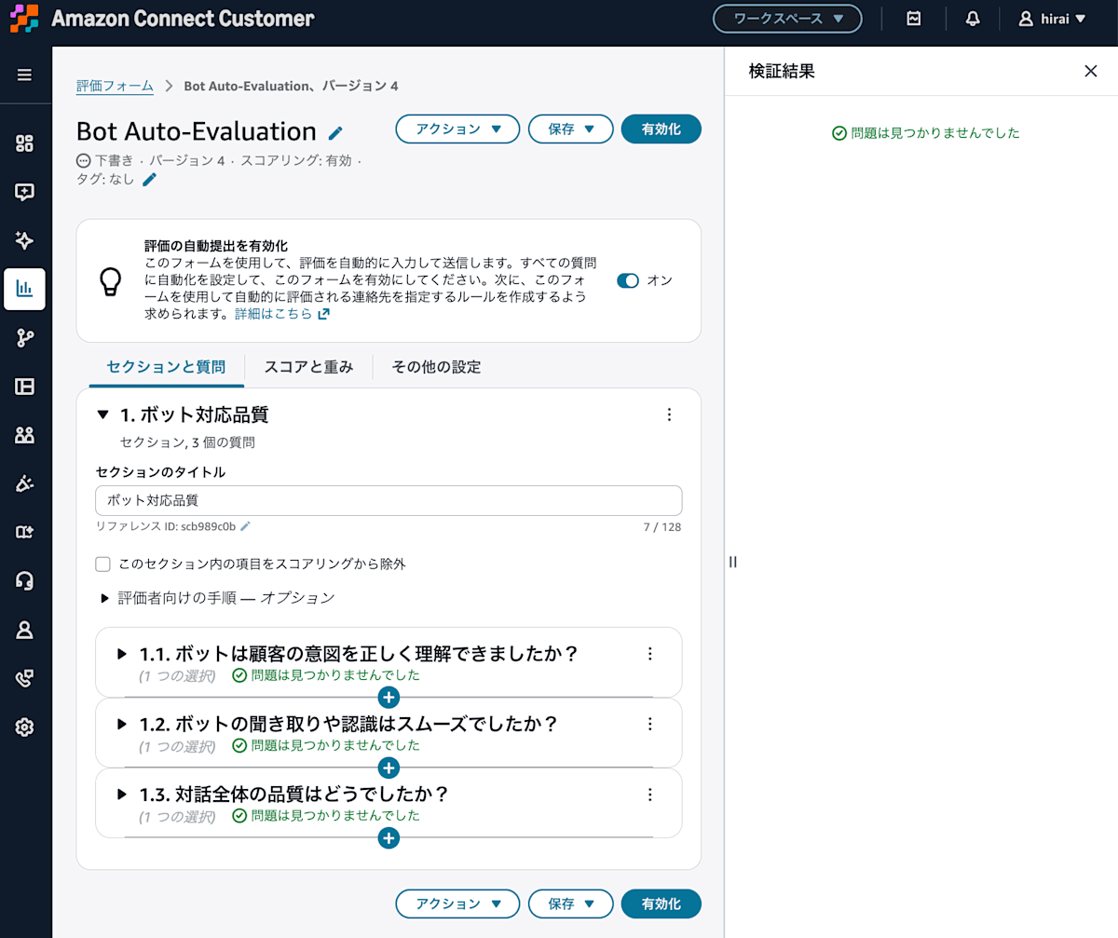This screenshot has height=938, width=1118.
Task: Open more options for question 1.1
Action: [650, 654]
